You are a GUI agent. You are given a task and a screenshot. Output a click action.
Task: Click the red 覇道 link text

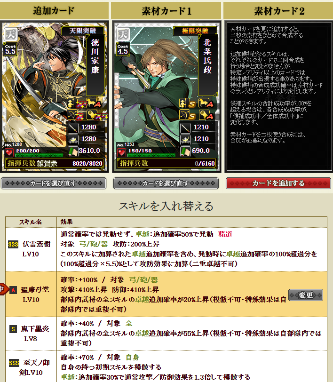(225, 234)
